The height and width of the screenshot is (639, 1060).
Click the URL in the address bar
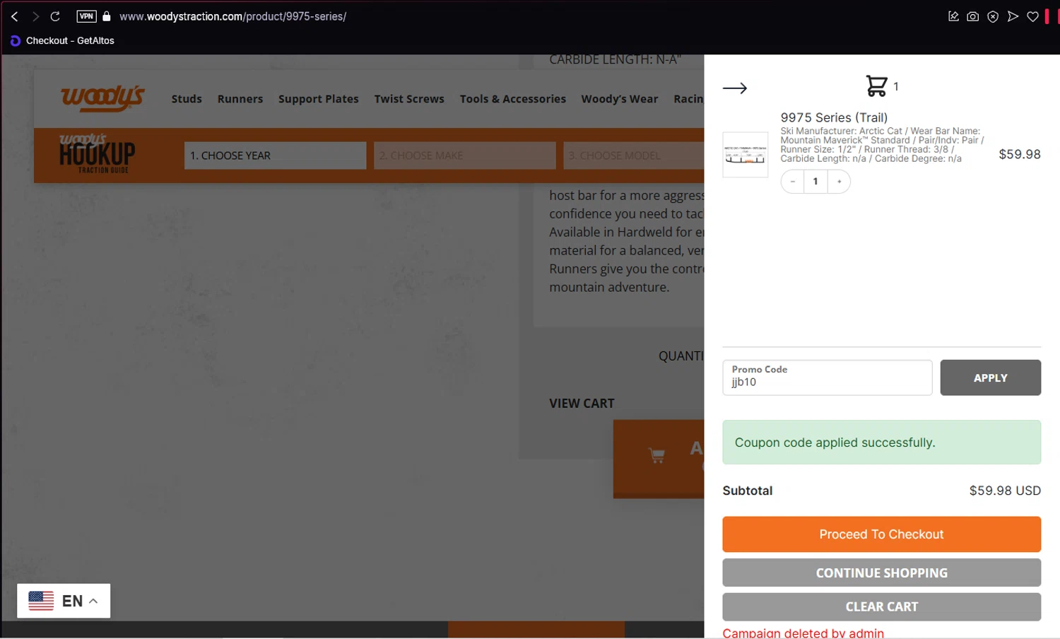(x=232, y=16)
